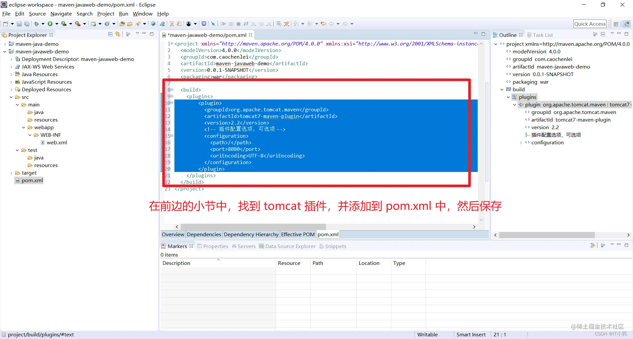The width and height of the screenshot is (633, 339).
Task: Click the Open Perspective icon
Action: 616,24
